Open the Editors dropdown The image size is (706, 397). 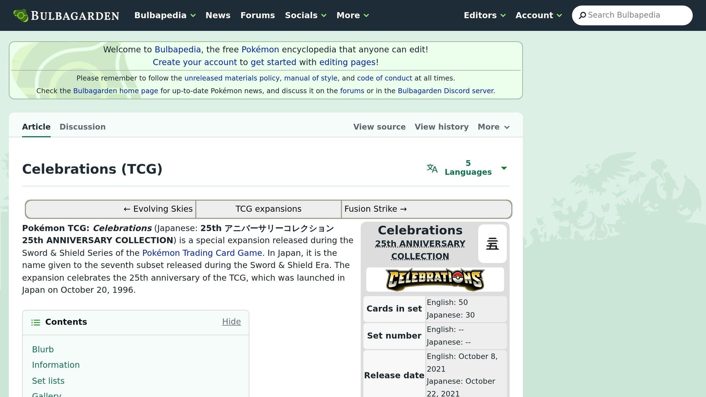[485, 16]
